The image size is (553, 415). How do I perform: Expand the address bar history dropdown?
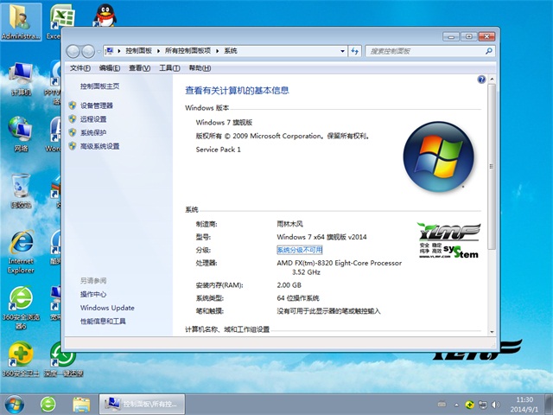341,51
